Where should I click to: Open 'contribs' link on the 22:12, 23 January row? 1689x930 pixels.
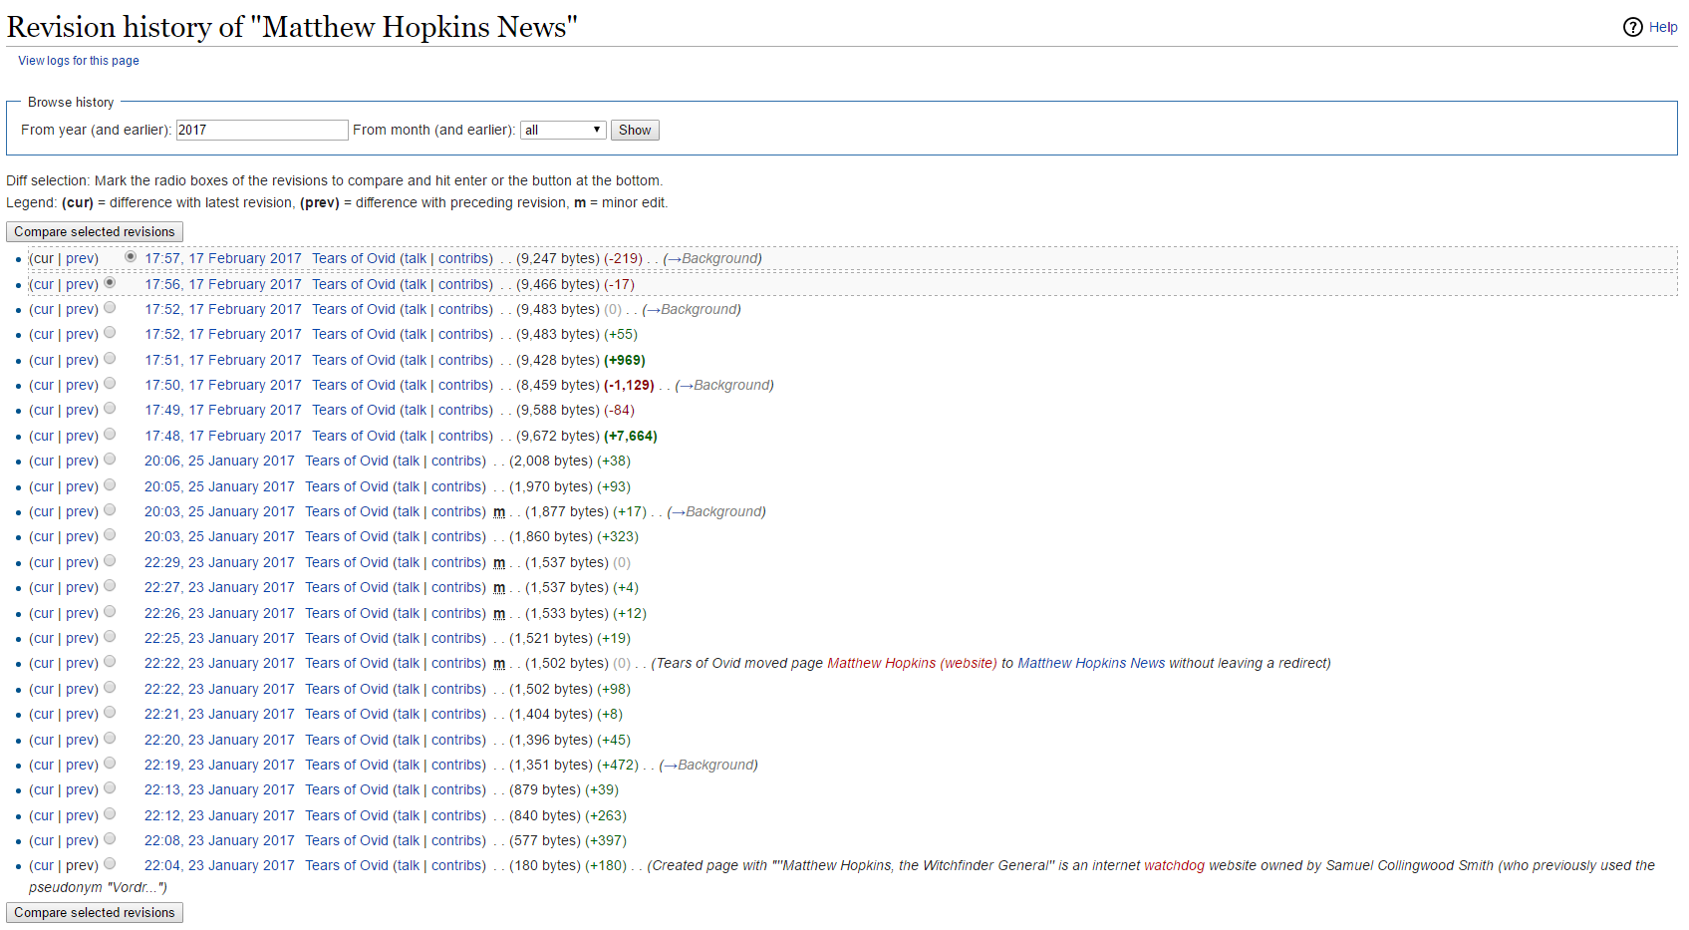pos(458,815)
